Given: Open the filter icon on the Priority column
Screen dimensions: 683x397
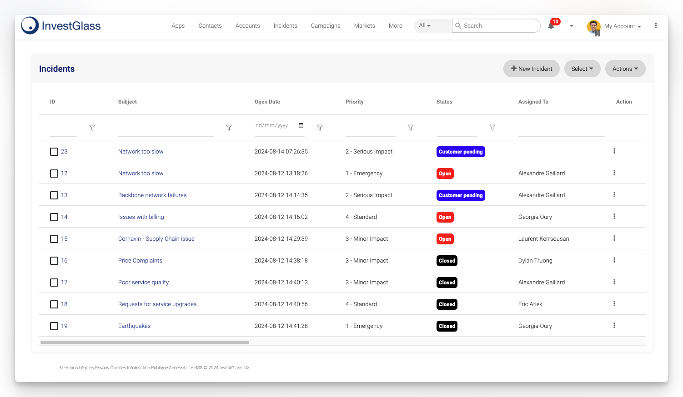Looking at the screenshot, I should click(411, 128).
